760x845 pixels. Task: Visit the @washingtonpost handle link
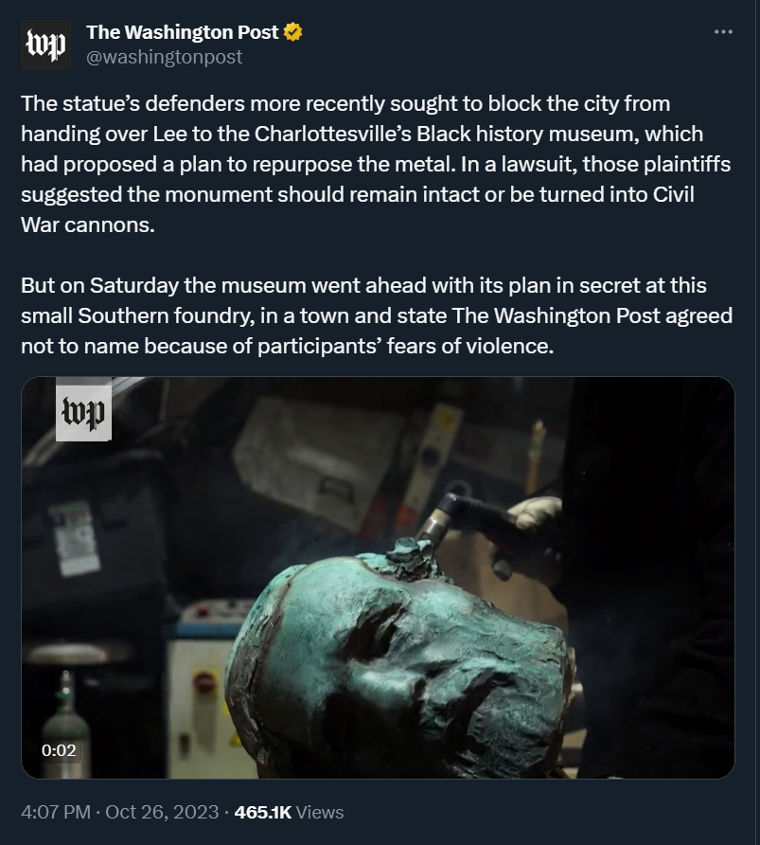pyautogui.click(x=164, y=57)
